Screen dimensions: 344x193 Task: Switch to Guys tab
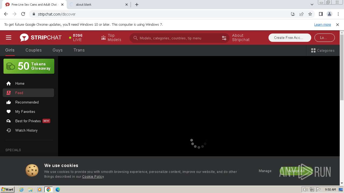pos(58,50)
